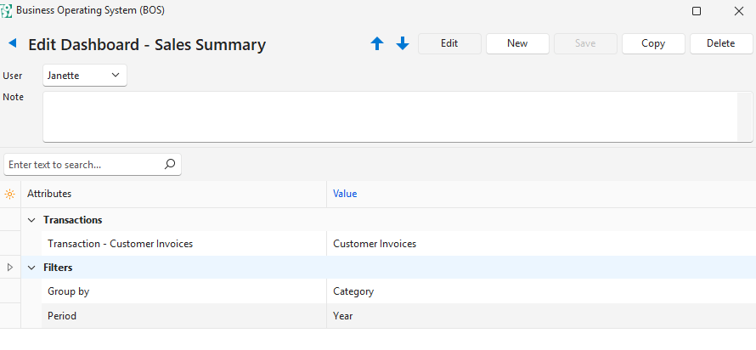Collapse the Transactions group

tap(31, 220)
